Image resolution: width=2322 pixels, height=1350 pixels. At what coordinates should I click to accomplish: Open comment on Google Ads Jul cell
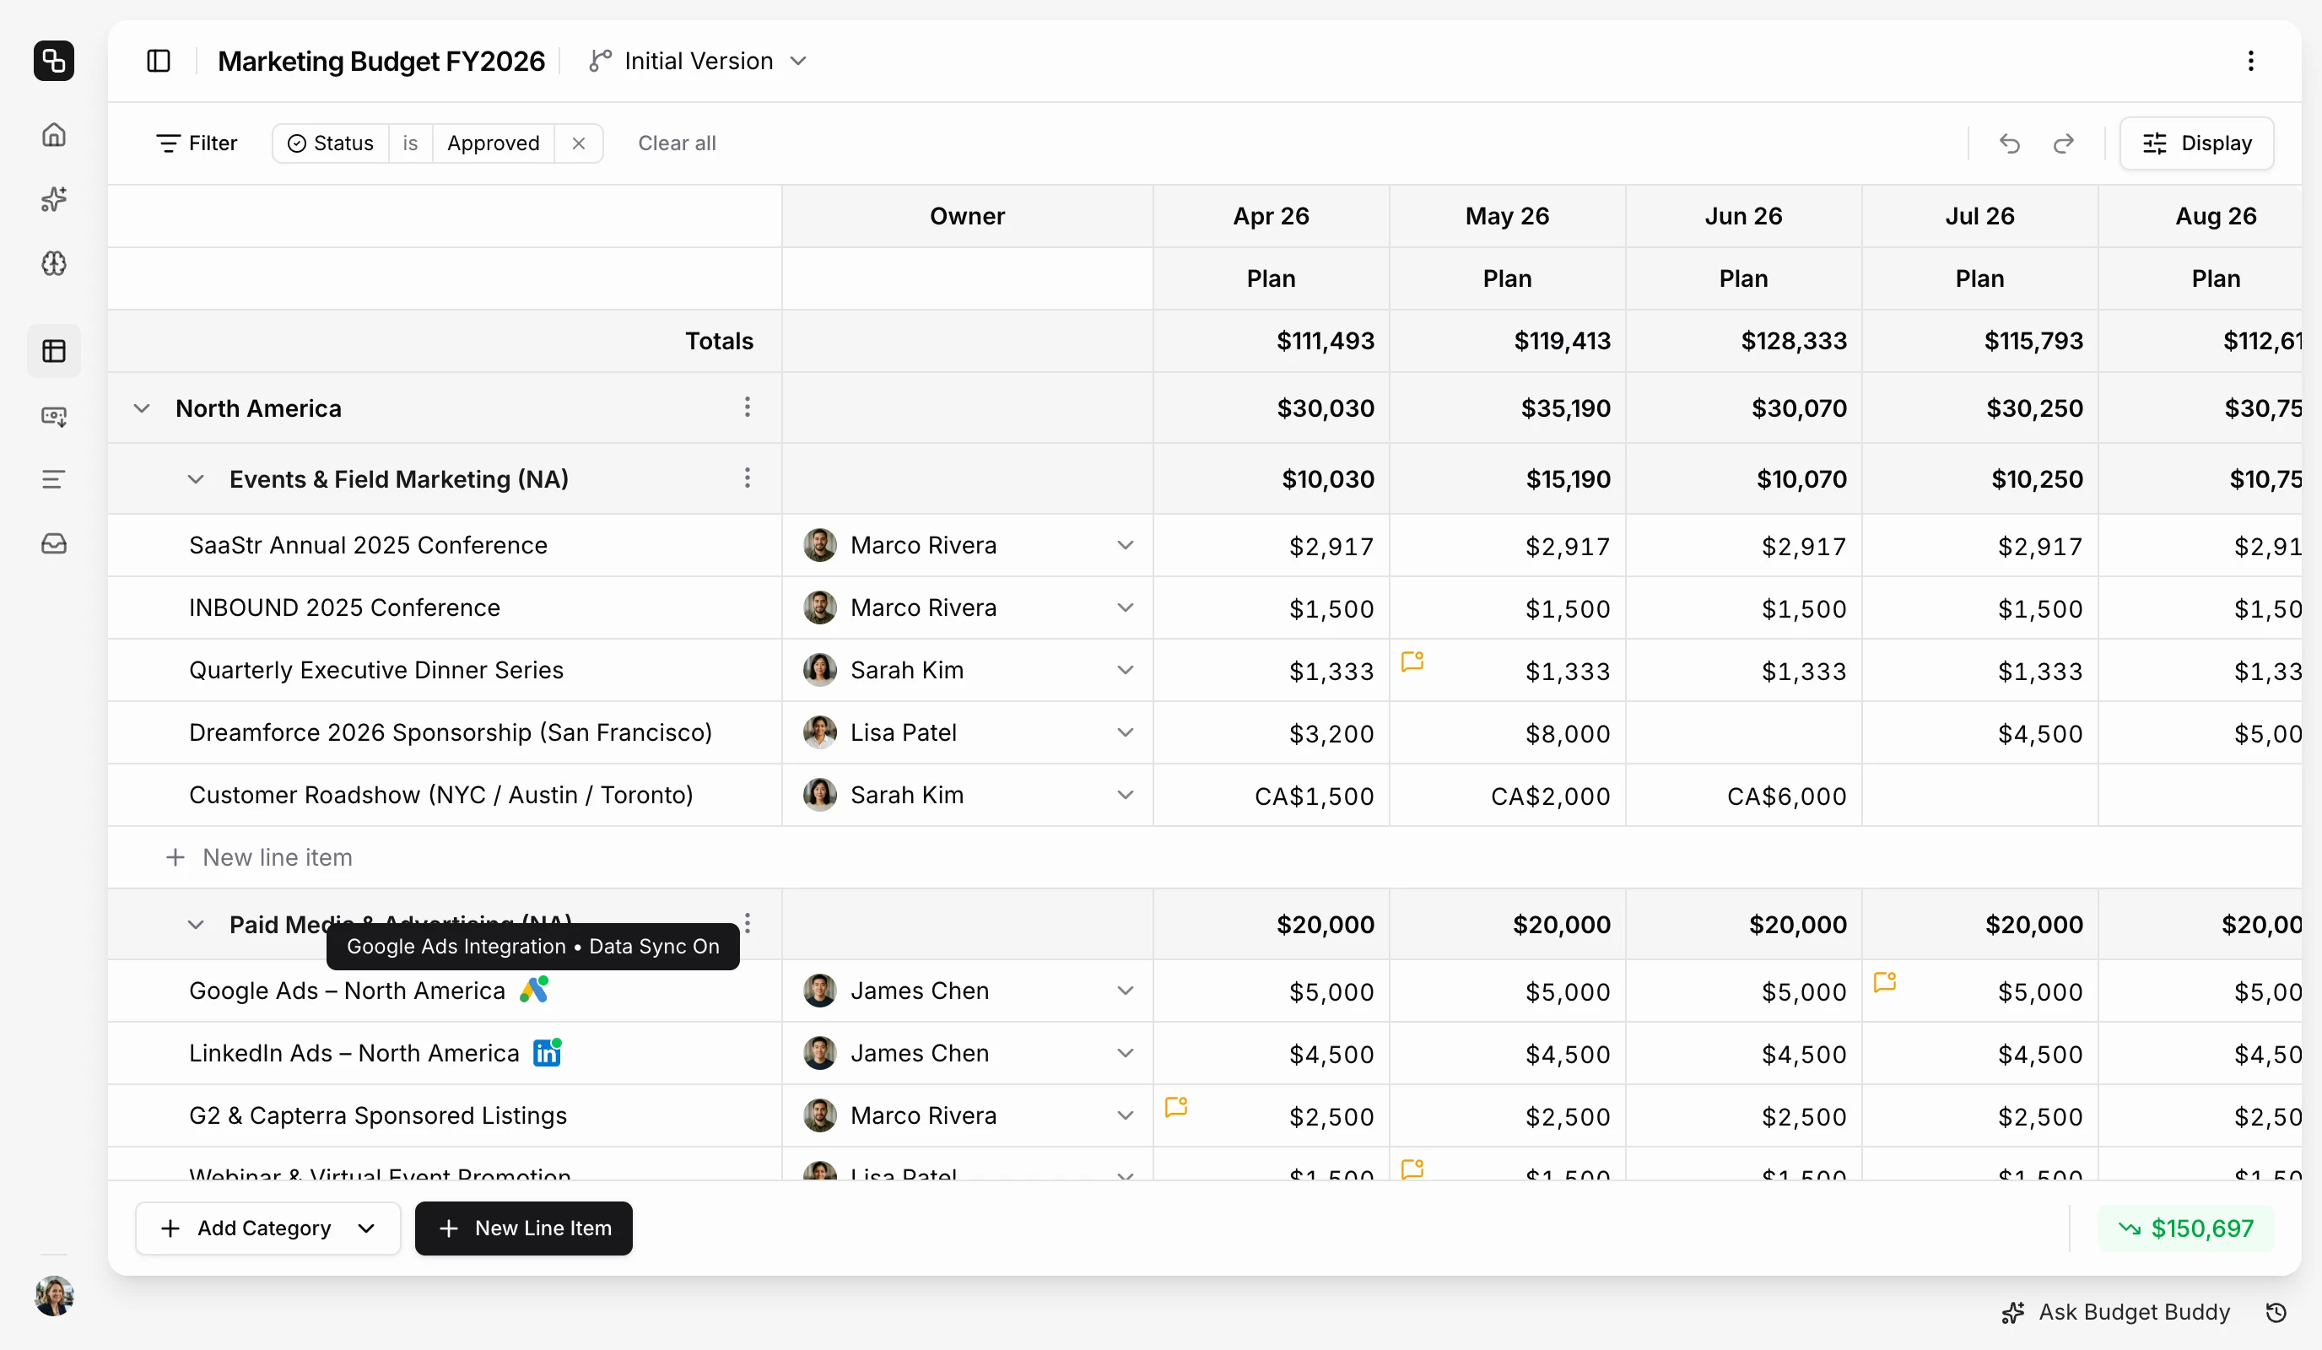pos(1884,981)
